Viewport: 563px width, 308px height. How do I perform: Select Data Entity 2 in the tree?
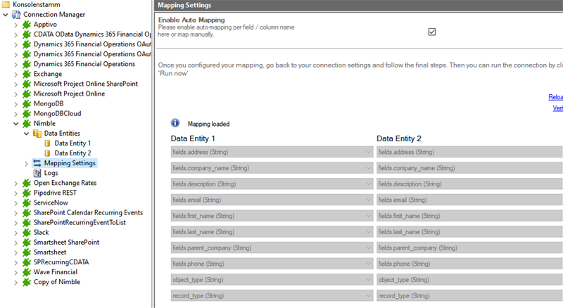72,153
